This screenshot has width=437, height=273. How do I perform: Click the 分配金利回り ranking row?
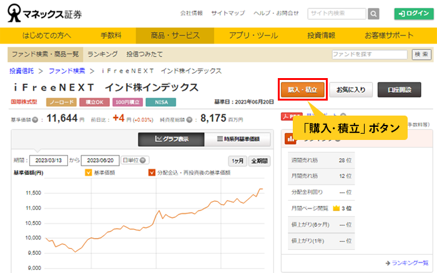click(322, 192)
